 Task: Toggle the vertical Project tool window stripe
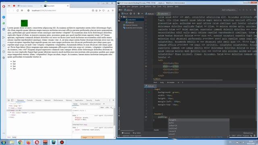[119, 18]
